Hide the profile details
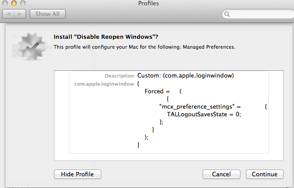294x188 pixels. [77, 174]
